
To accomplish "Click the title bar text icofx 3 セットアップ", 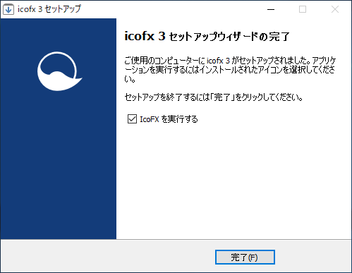I will click(x=49, y=9).
